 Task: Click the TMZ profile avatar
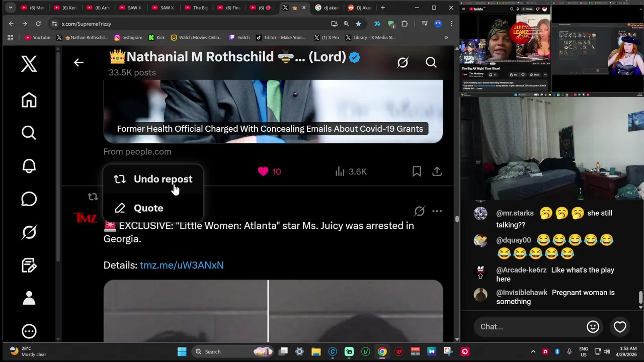[85, 219]
